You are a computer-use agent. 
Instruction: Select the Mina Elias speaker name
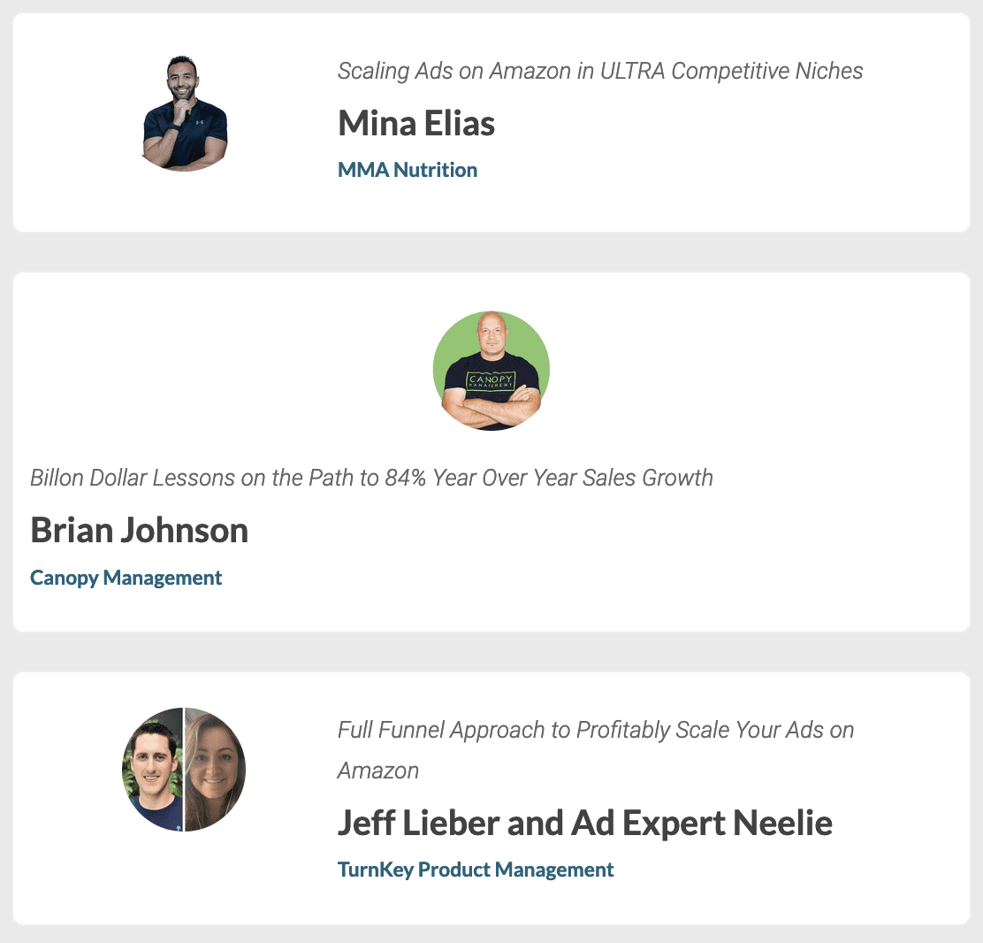pyautogui.click(x=416, y=123)
